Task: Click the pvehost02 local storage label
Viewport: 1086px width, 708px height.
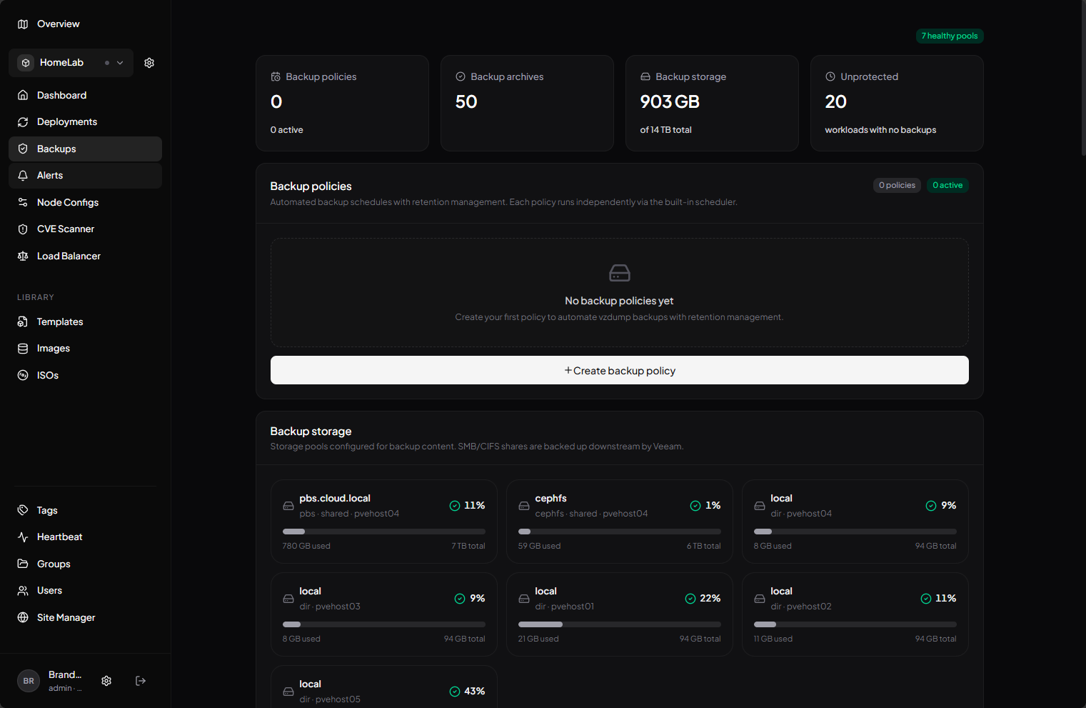Action: [781, 592]
